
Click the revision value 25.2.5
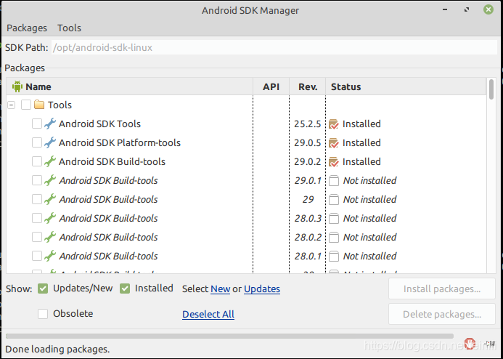tap(307, 124)
